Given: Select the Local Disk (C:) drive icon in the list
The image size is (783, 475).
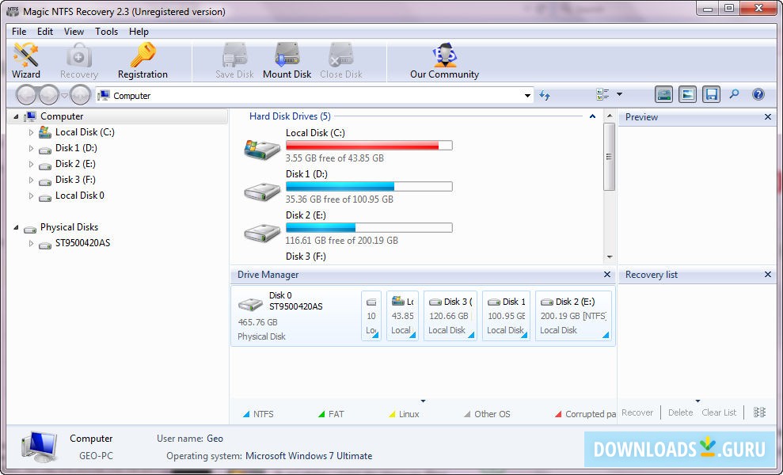Looking at the screenshot, I should point(262,150).
